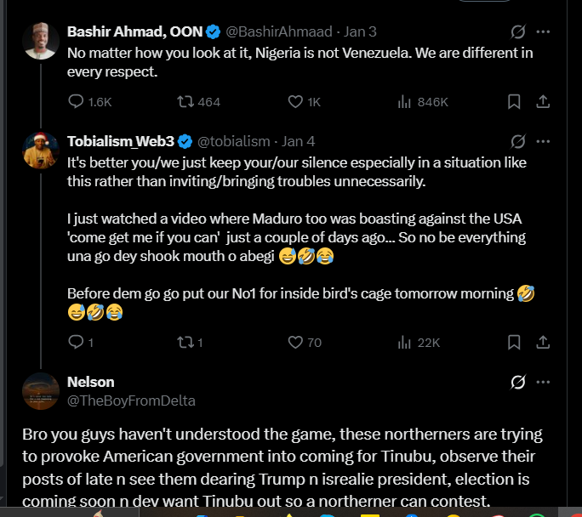This screenshot has width=582, height=517.
Task: Repost Tobialism_Web3's post
Action: point(185,343)
